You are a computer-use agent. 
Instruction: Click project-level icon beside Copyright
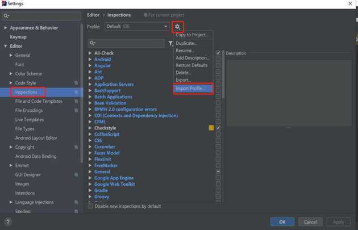(76, 147)
